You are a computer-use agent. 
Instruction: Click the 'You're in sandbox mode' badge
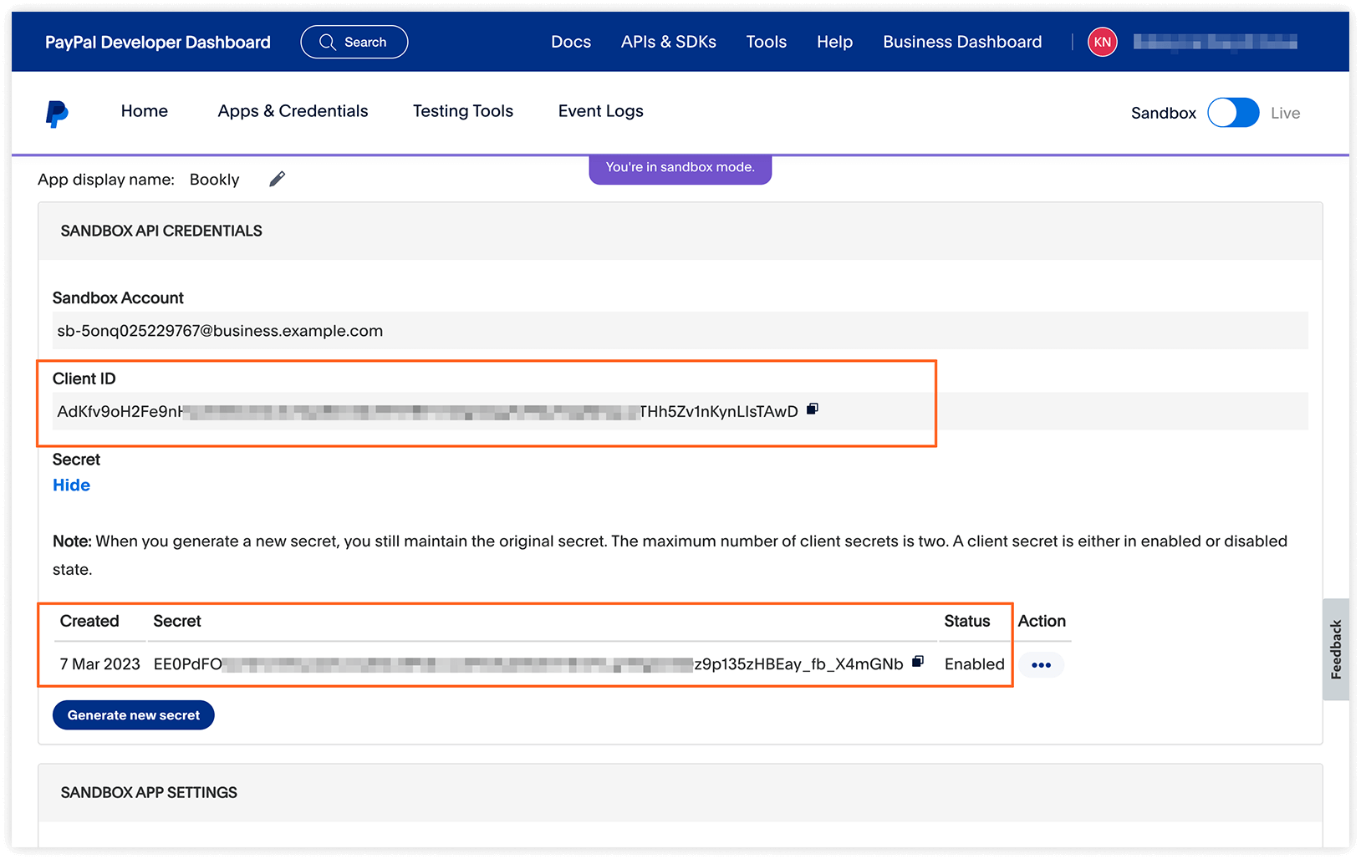680,168
